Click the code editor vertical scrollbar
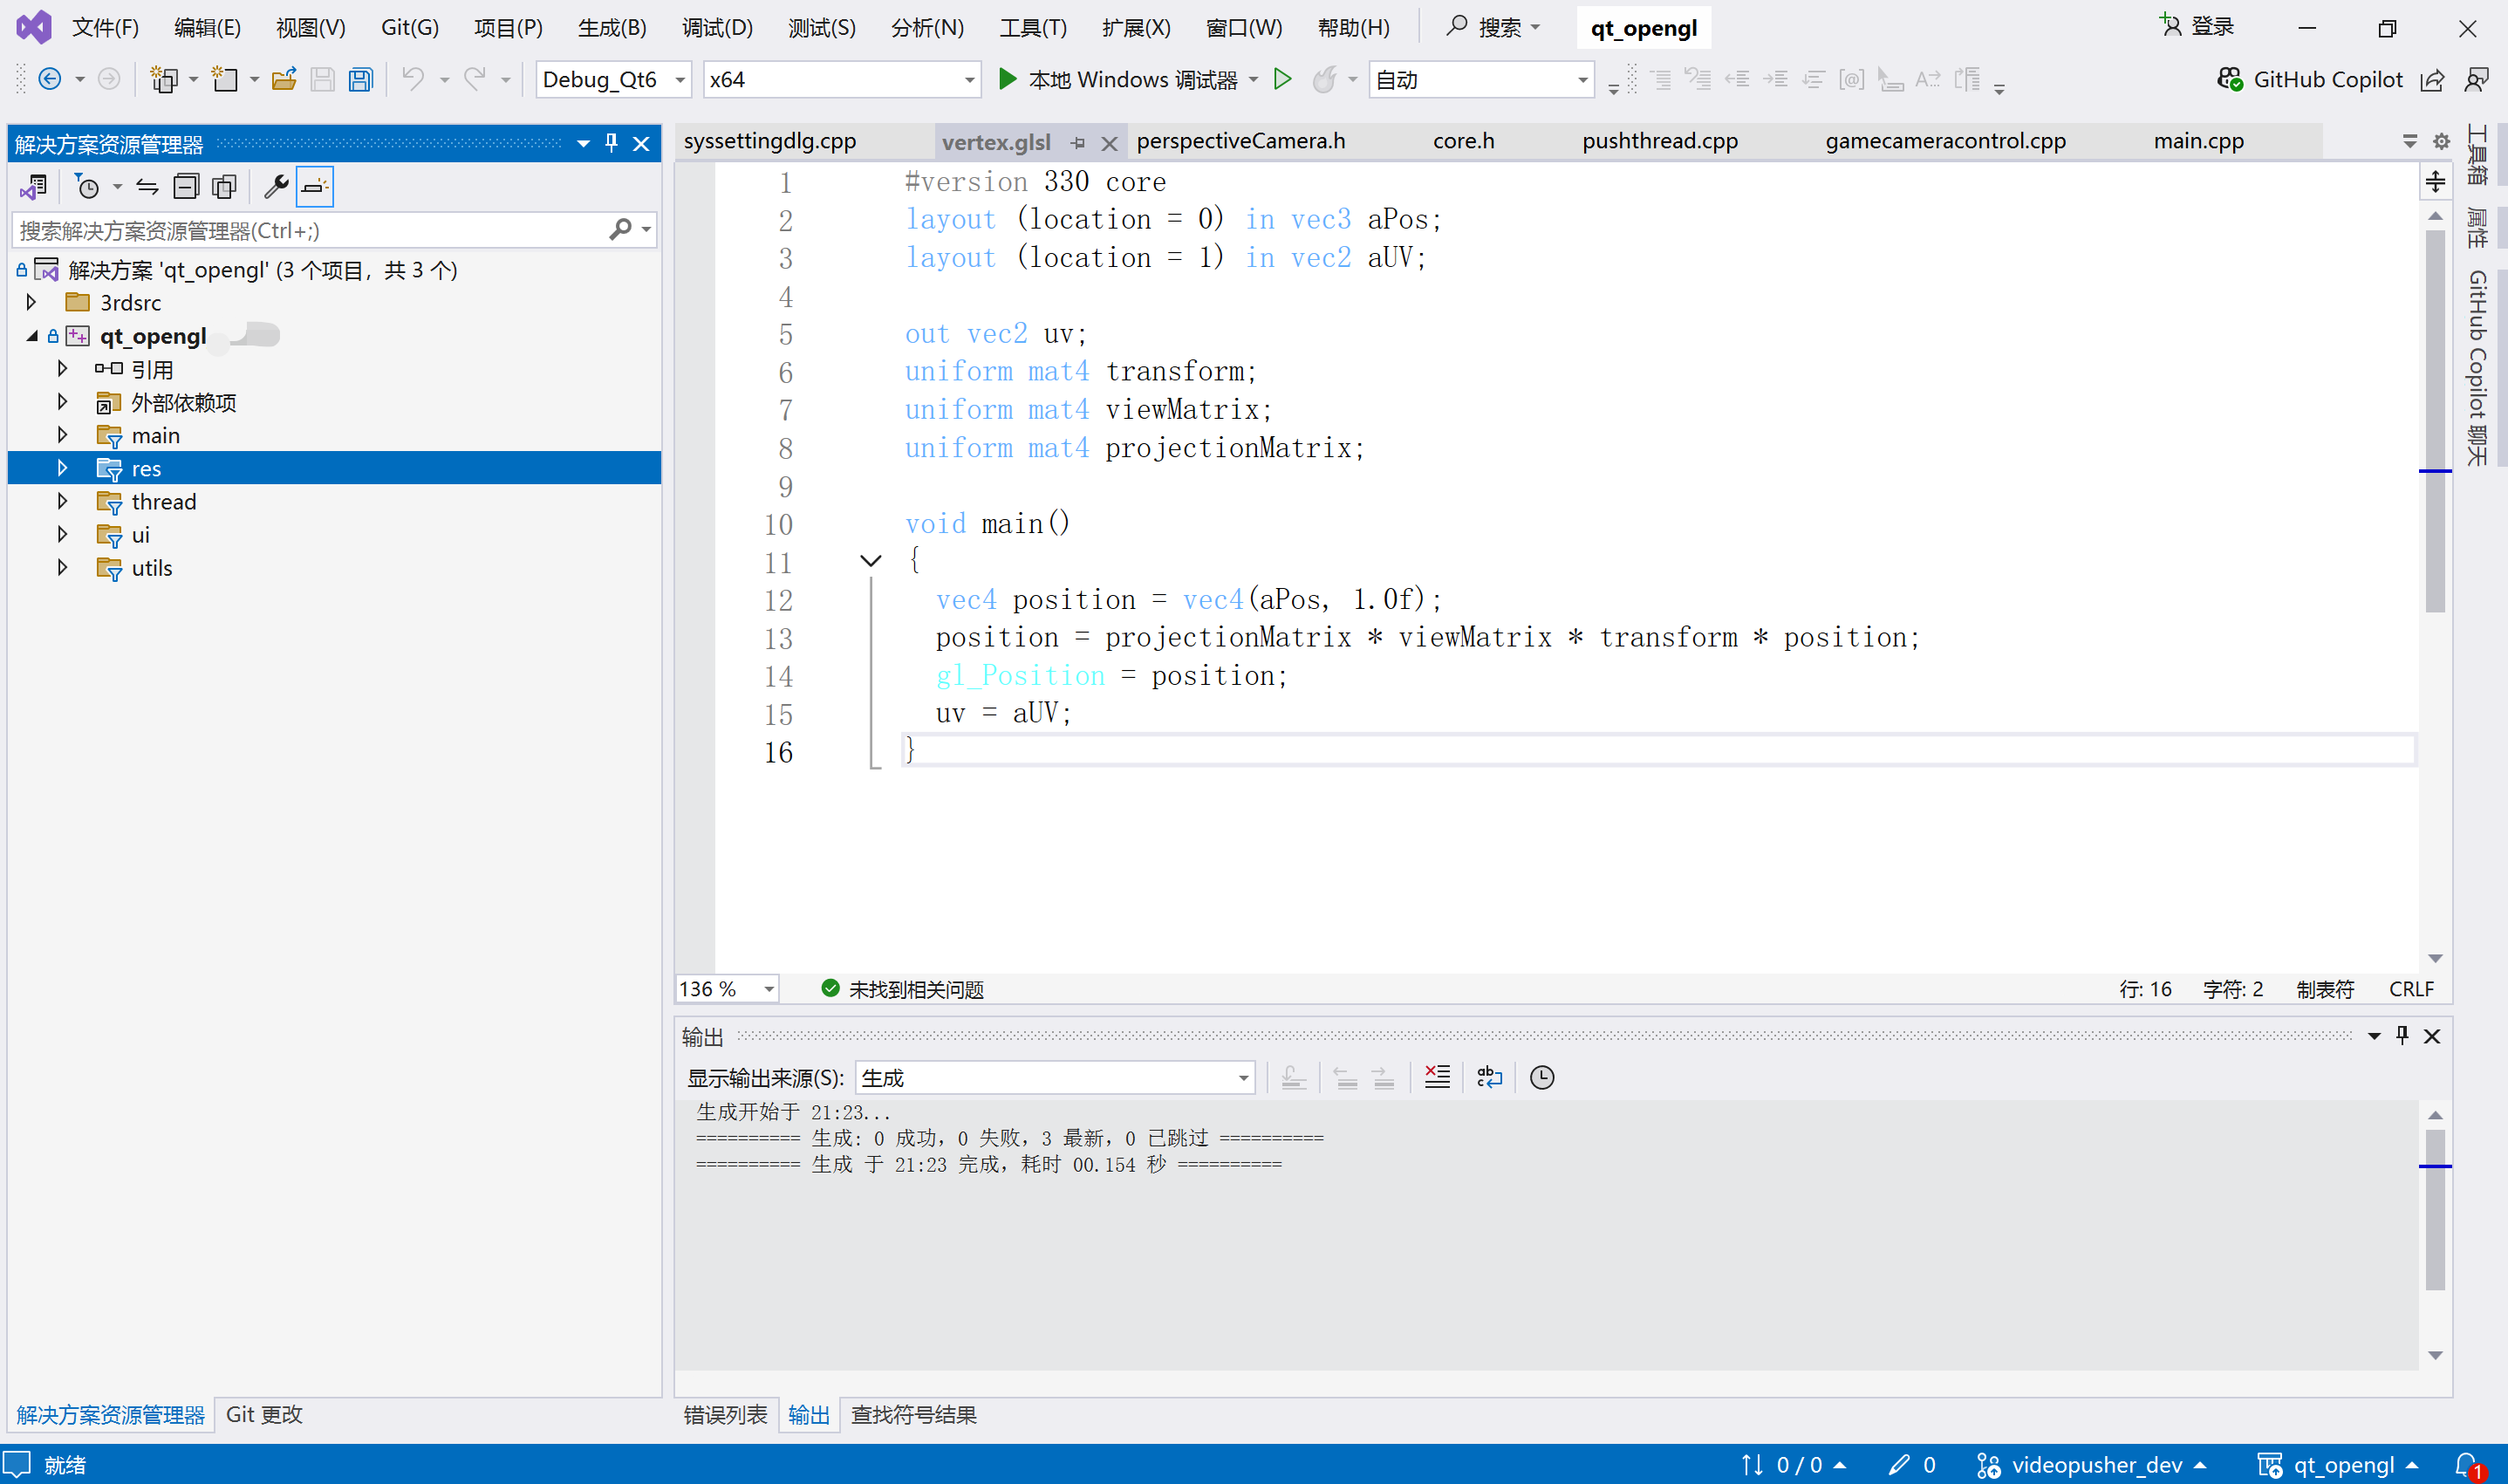2508x1484 pixels. pos(2434,420)
